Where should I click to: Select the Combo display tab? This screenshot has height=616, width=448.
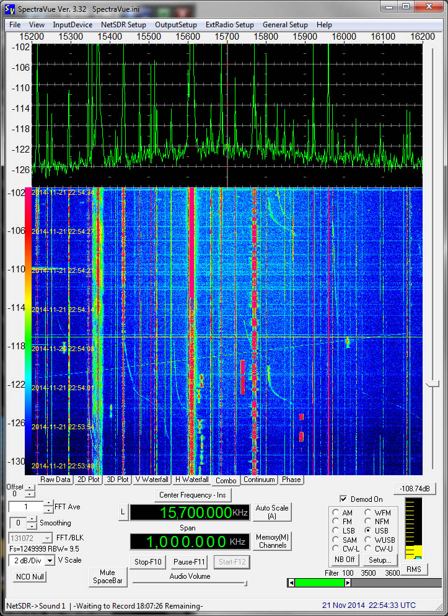(226, 481)
